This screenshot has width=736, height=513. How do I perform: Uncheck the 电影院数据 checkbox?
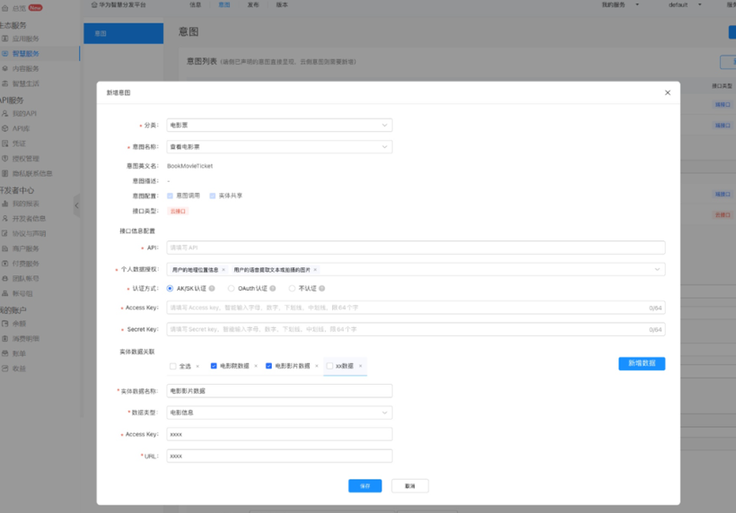214,366
